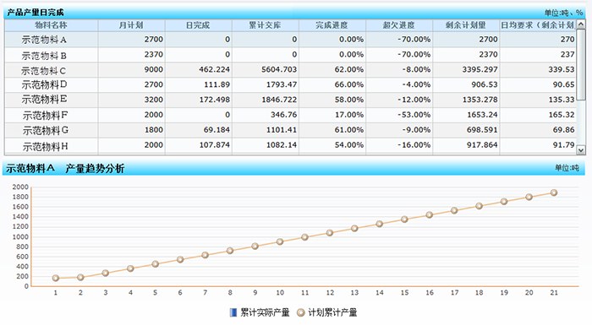This screenshot has width=592, height=325.
Task: Sort by the 累计交库 column header
Action: [265, 25]
